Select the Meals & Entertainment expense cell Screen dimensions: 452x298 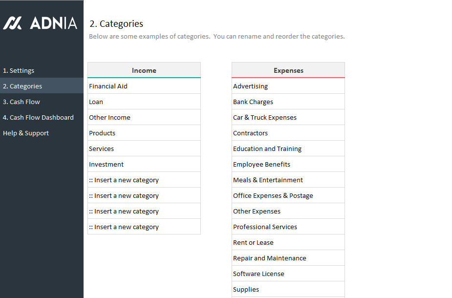pos(288,180)
